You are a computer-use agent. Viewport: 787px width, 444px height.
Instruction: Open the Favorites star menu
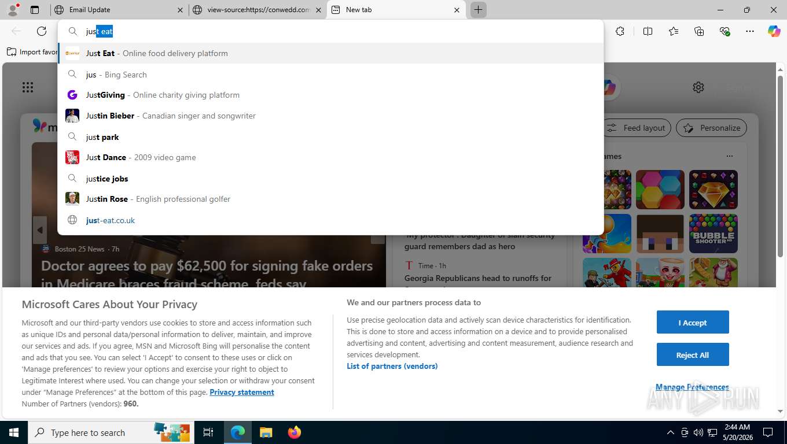coord(674,31)
